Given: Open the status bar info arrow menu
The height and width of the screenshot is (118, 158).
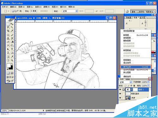Looking at the screenshot, I should [x=43, y=110].
